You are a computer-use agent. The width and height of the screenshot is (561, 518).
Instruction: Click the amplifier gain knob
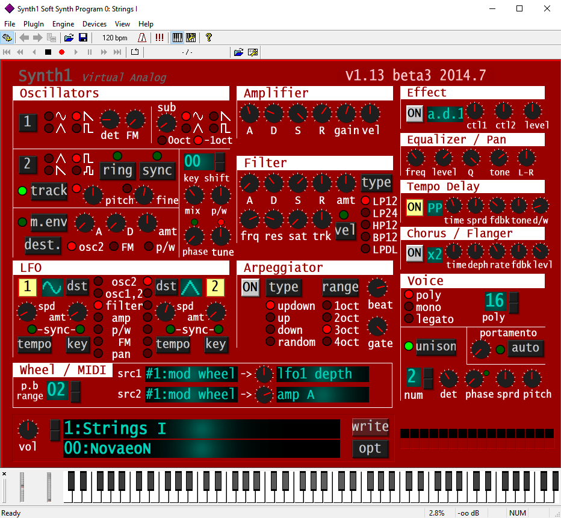pos(346,113)
